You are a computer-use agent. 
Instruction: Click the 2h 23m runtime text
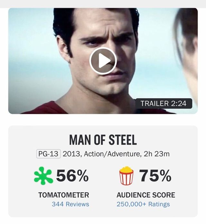[x=156, y=154]
